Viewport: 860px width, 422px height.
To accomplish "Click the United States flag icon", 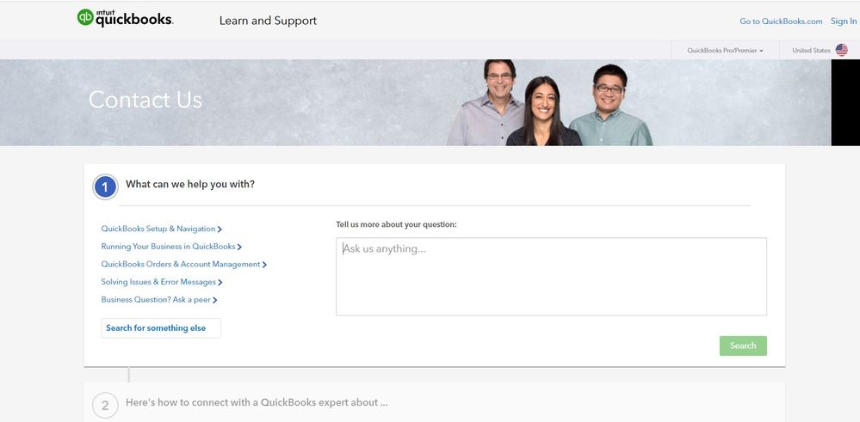I will (841, 51).
